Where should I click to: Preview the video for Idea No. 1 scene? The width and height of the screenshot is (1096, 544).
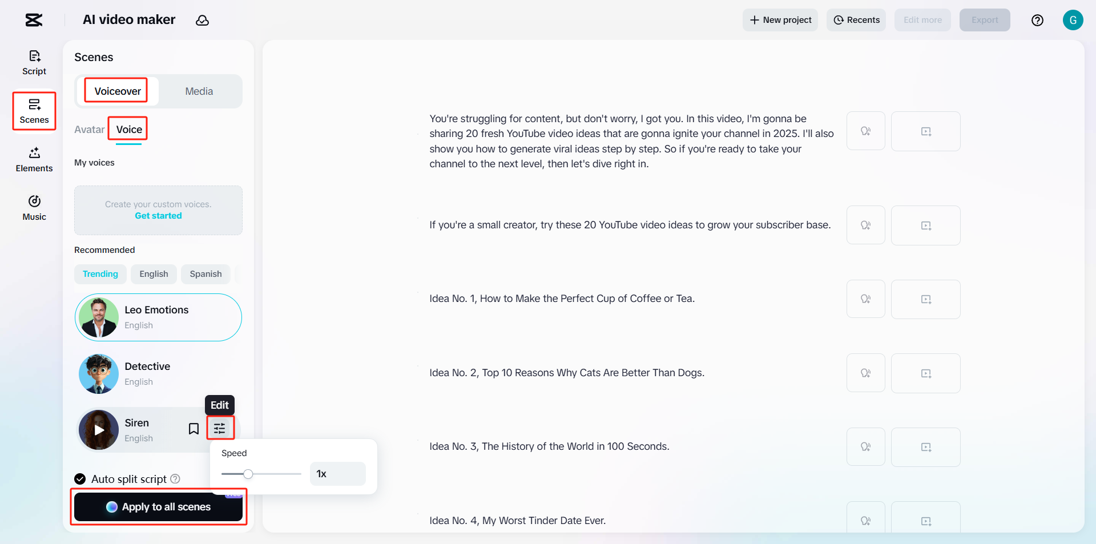[925, 299]
